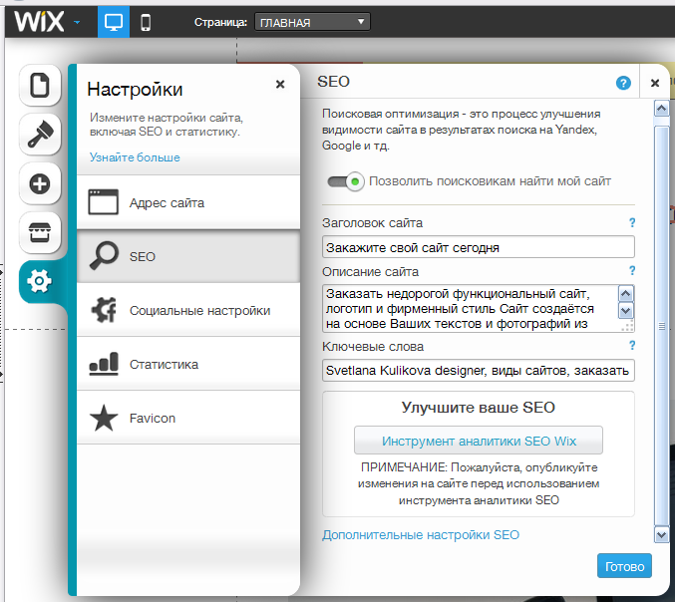Click the SEO panel scrollbar thumb
Viewport: 675px width, 602px height.
click(x=661, y=326)
